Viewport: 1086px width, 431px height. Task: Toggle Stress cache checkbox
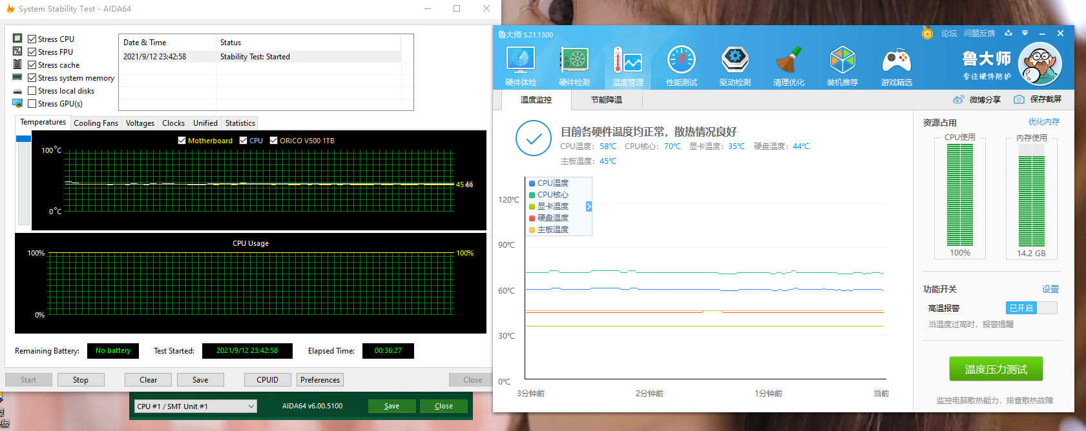click(32, 65)
